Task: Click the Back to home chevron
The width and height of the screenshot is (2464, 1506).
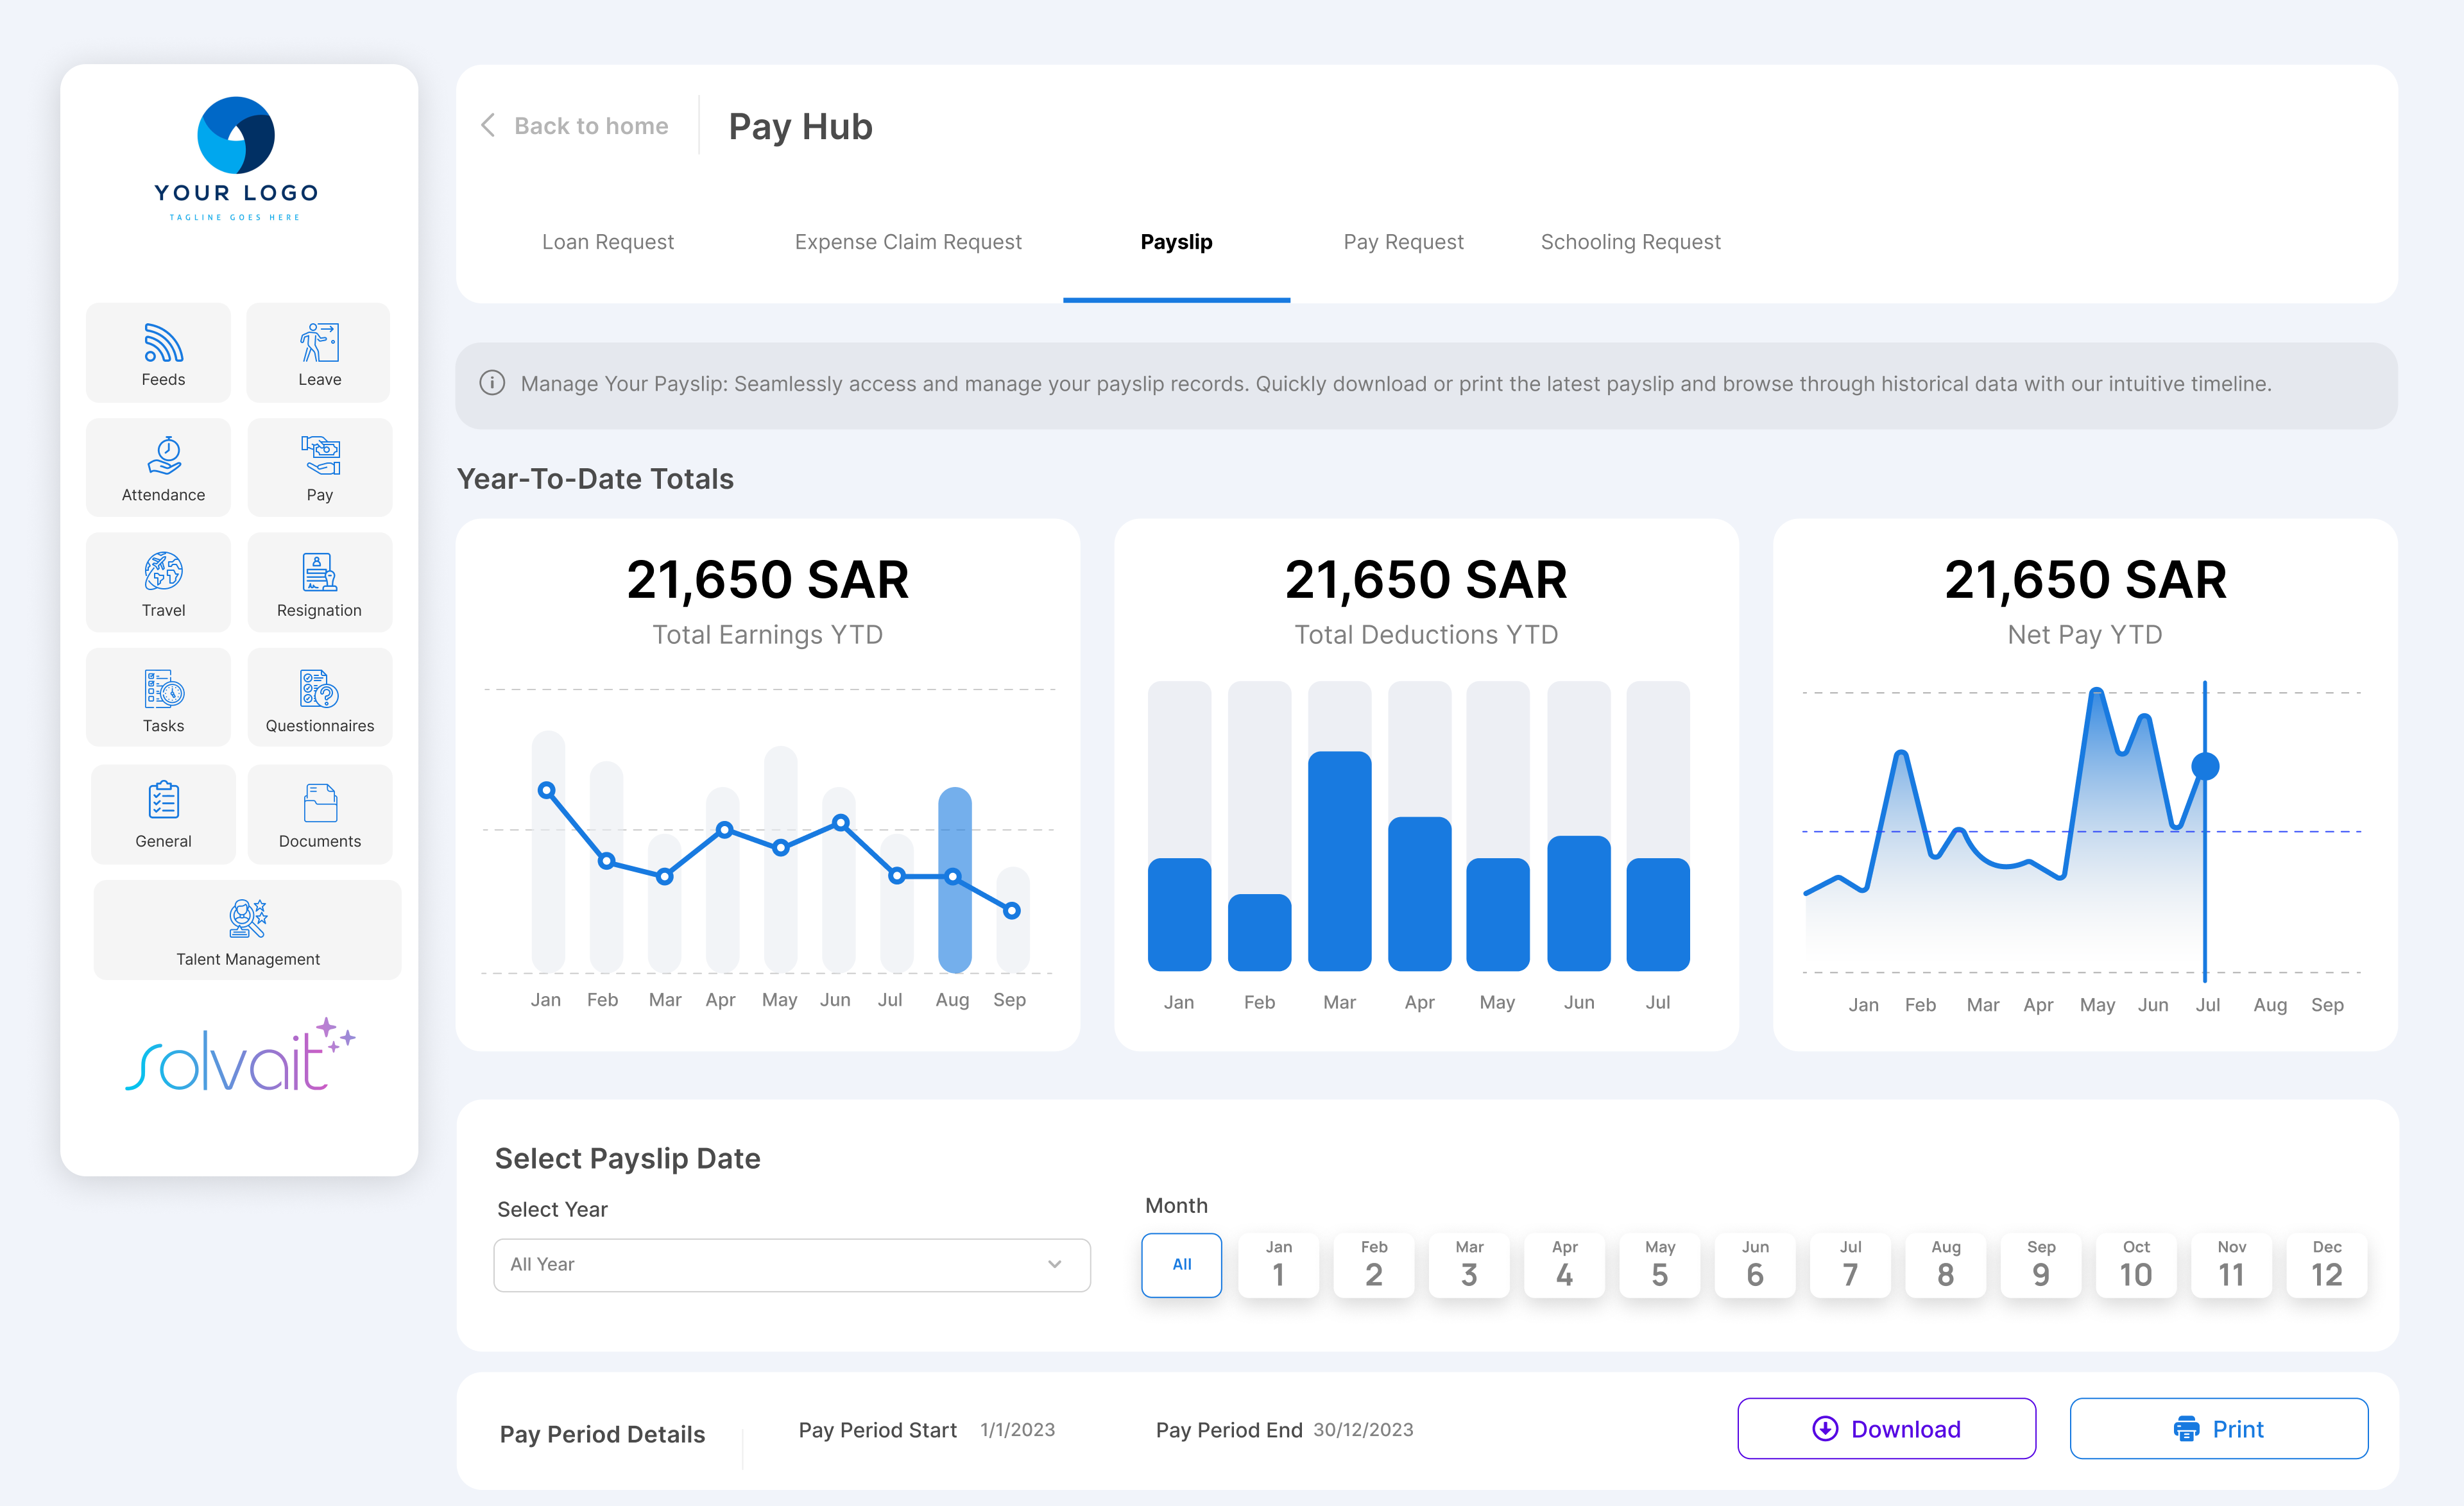Action: (488, 126)
